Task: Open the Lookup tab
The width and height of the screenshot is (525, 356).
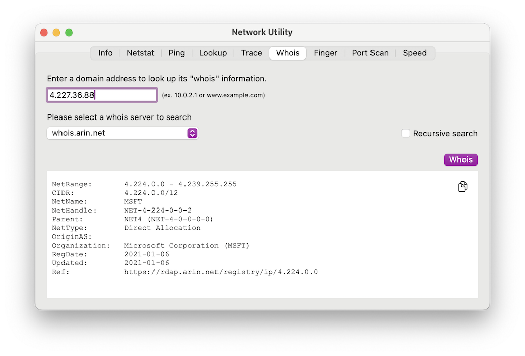Action: point(213,53)
